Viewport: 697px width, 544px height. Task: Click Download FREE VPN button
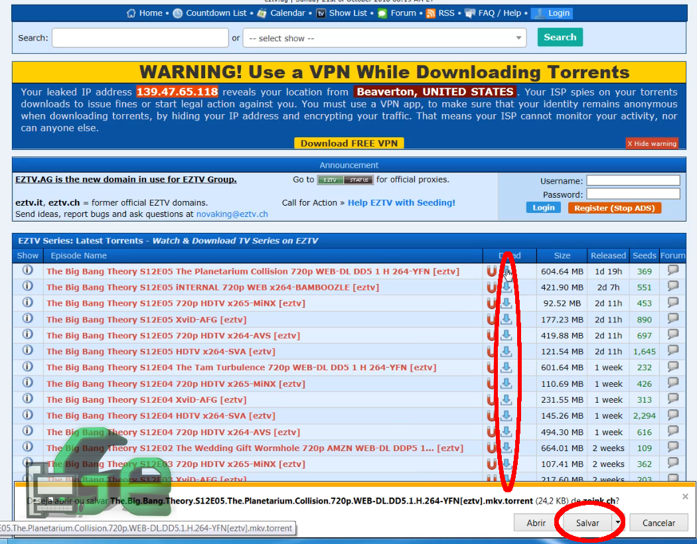coord(349,143)
